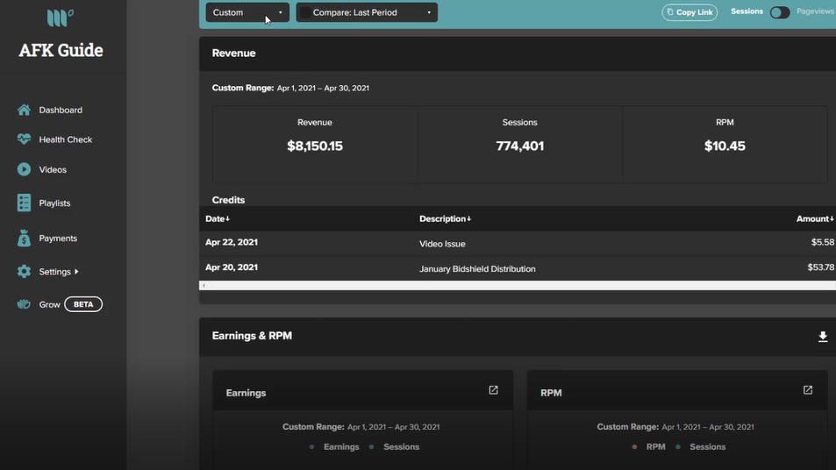Click the Earnings & RPM section heading
Image resolution: width=836 pixels, height=470 pixels.
(252, 336)
